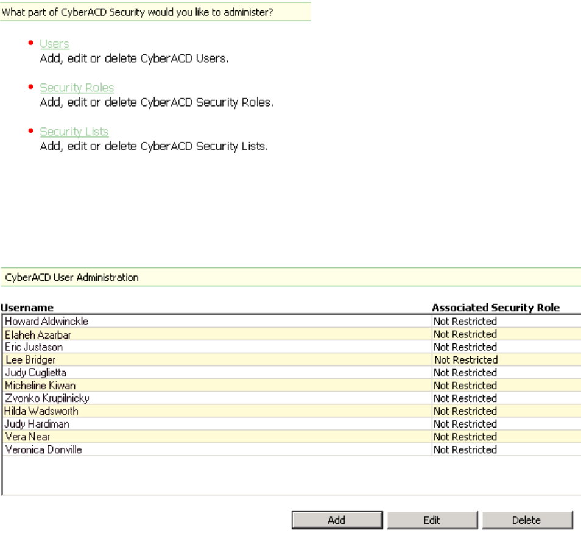The image size is (581, 539).
Task: Select user Judy Cuglietta
Action: (x=35, y=373)
